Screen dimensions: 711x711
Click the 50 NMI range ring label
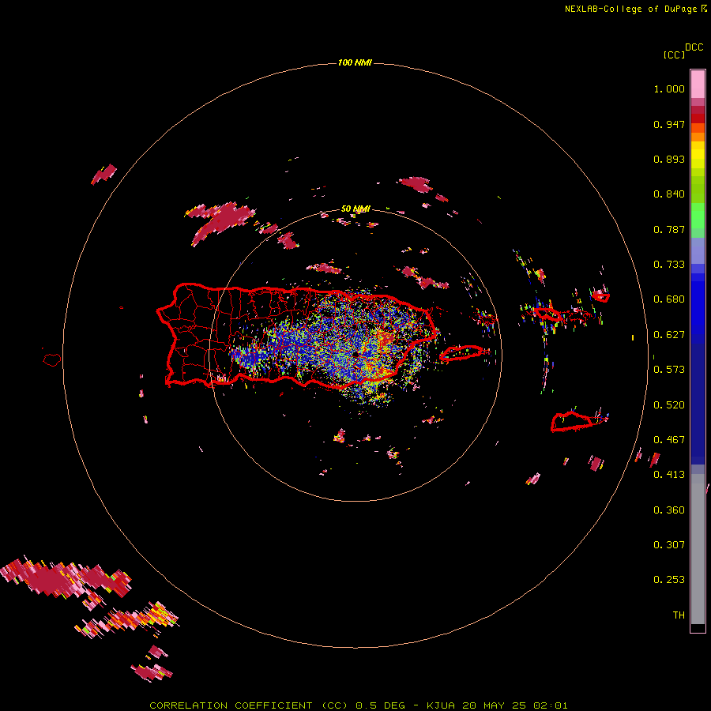click(355, 209)
